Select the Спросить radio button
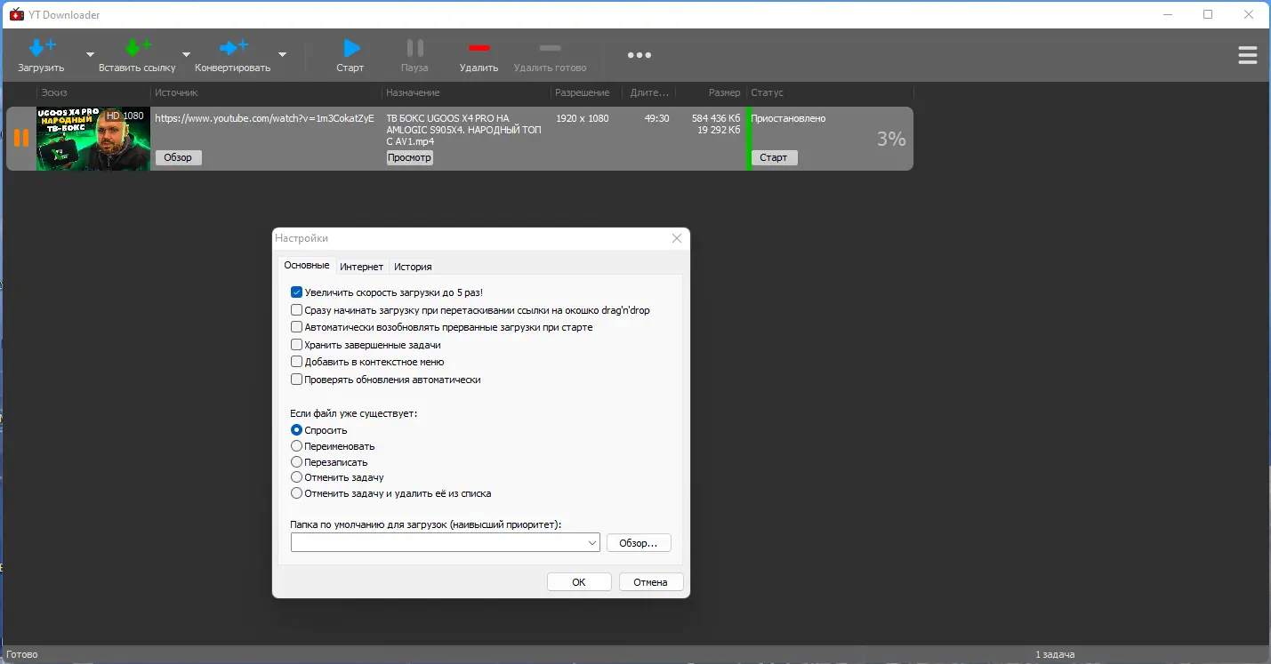This screenshot has height=664, width=1271. [297, 430]
